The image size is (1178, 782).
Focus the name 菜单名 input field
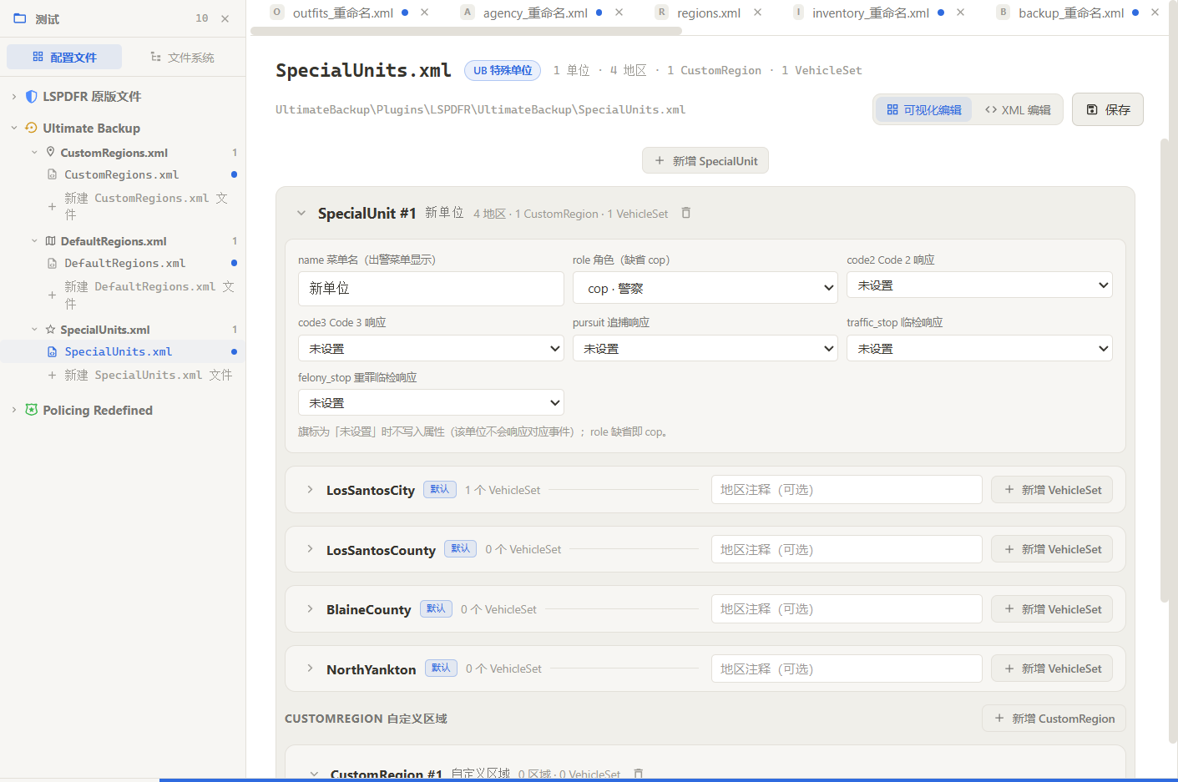(431, 289)
